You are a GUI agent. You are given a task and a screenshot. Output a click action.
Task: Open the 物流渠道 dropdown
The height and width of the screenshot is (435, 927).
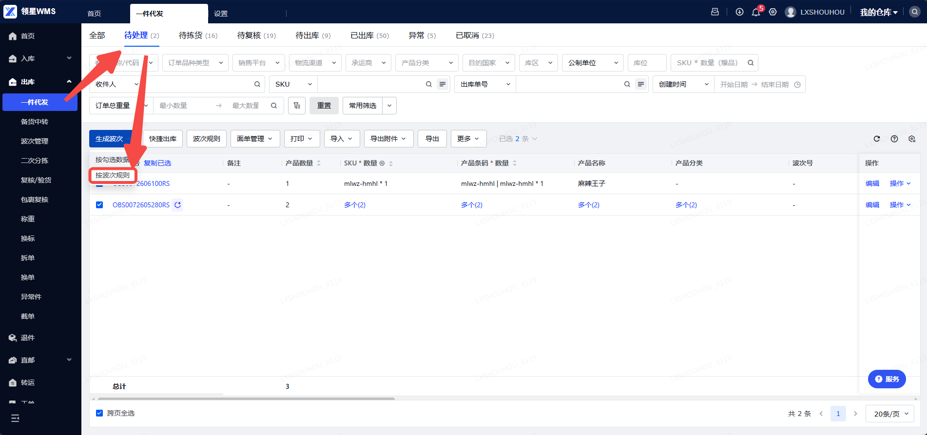315,63
